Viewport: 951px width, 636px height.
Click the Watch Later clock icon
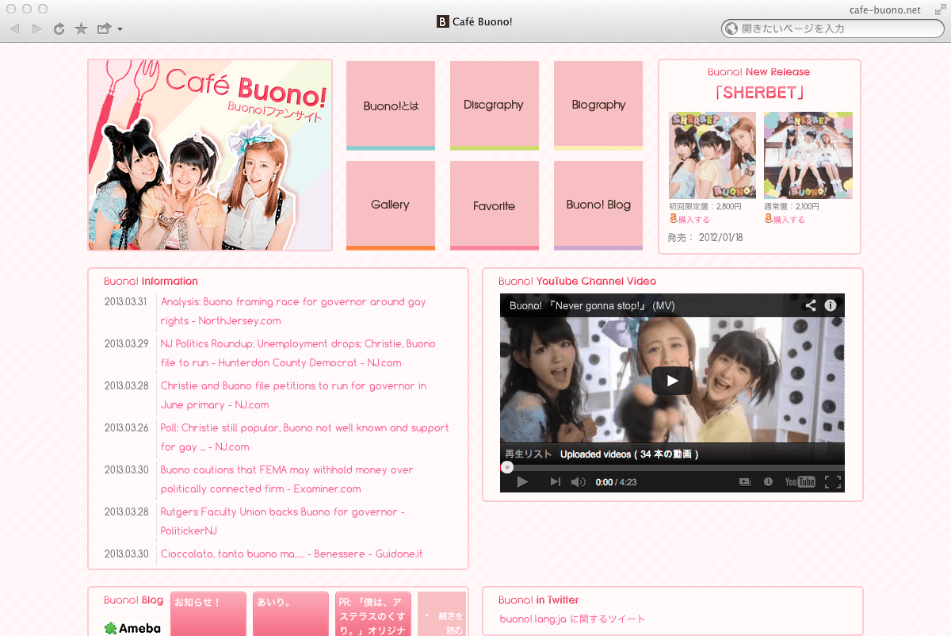768,482
